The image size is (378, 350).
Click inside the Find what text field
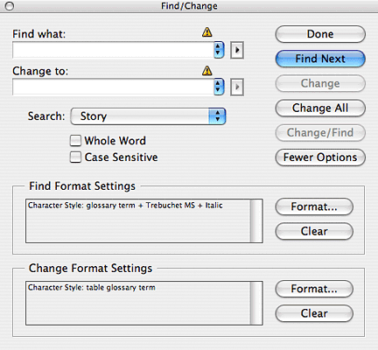pos(113,50)
